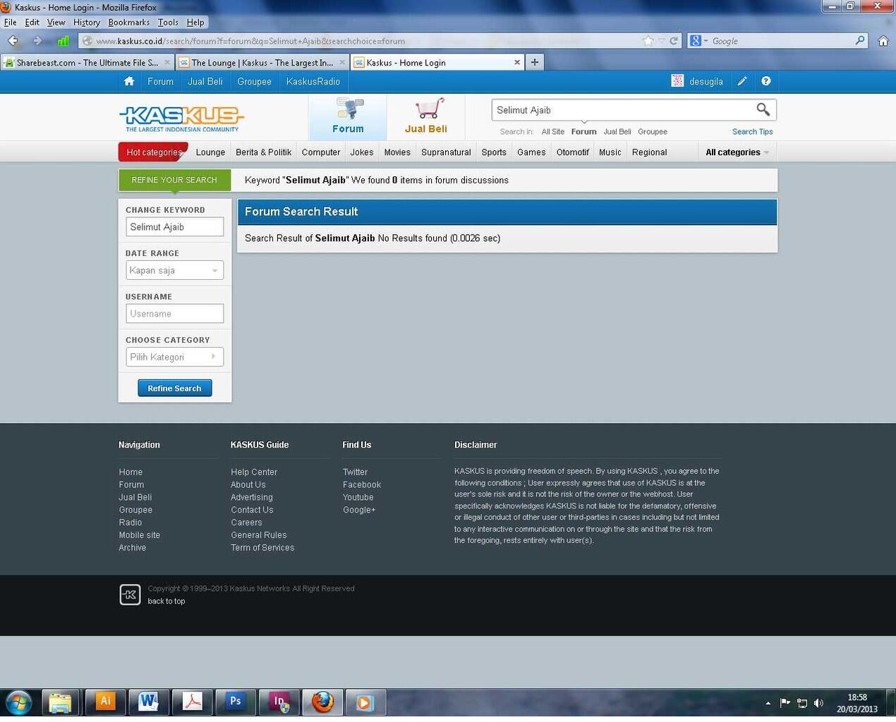
Task: Open Term of Services footer link
Action: pyautogui.click(x=262, y=548)
